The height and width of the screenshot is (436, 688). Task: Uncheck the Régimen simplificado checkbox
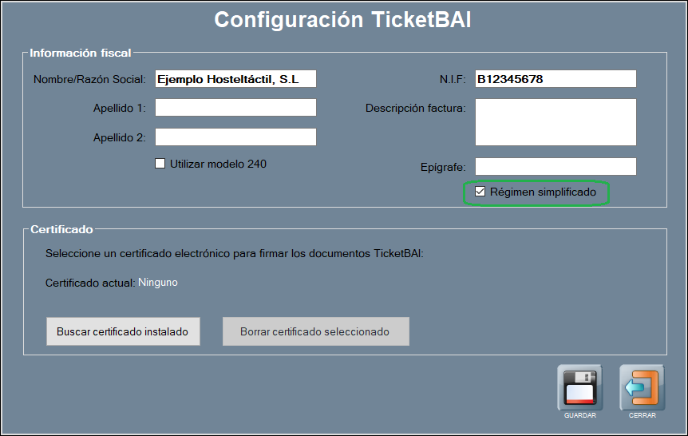tap(480, 192)
